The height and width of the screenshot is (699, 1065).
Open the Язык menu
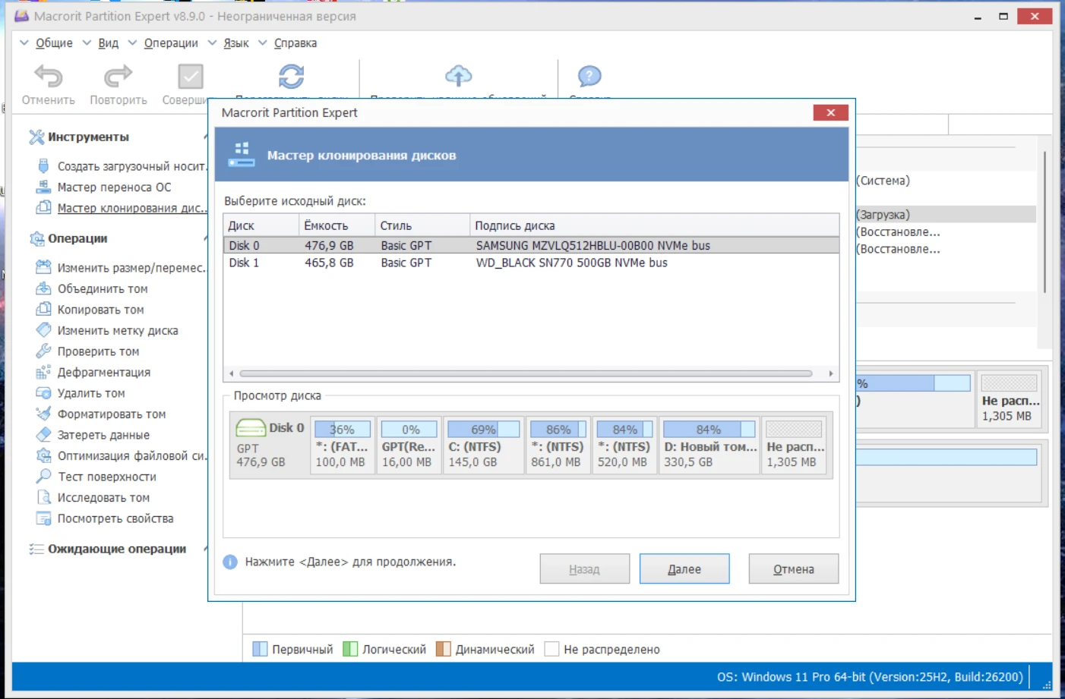point(235,43)
